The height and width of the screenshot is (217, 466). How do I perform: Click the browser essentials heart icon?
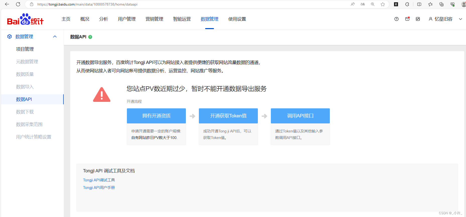(452, 4)
